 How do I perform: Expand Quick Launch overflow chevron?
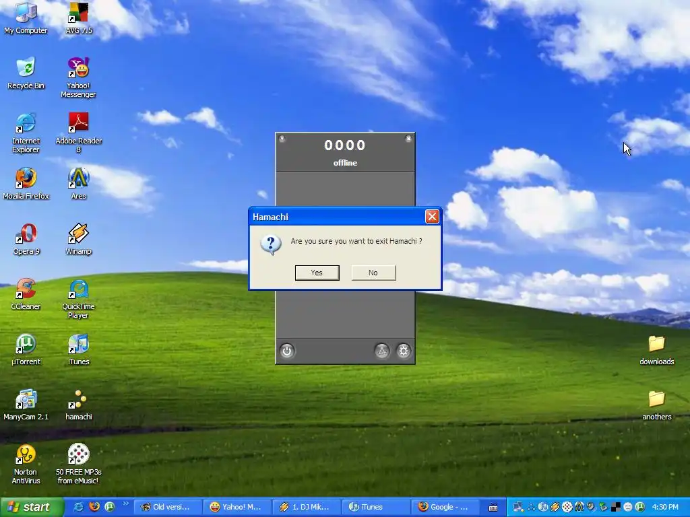tap(126, 504)
